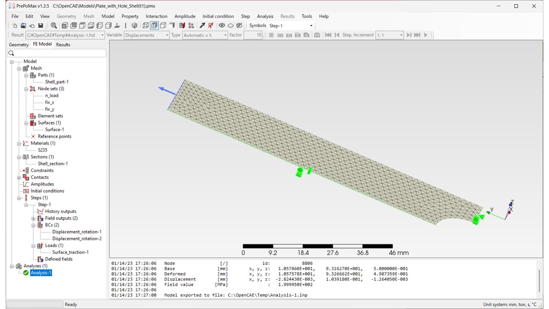Screen dimensions: 549x309
Task: Select the Analysis-1 tree item
Action: pyautogui.click(x=41, y=273)
